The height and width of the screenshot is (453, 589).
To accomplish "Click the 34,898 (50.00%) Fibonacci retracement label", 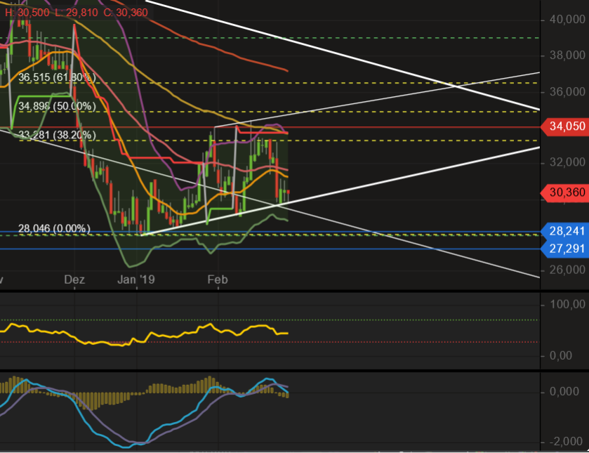I will (58, 106).
